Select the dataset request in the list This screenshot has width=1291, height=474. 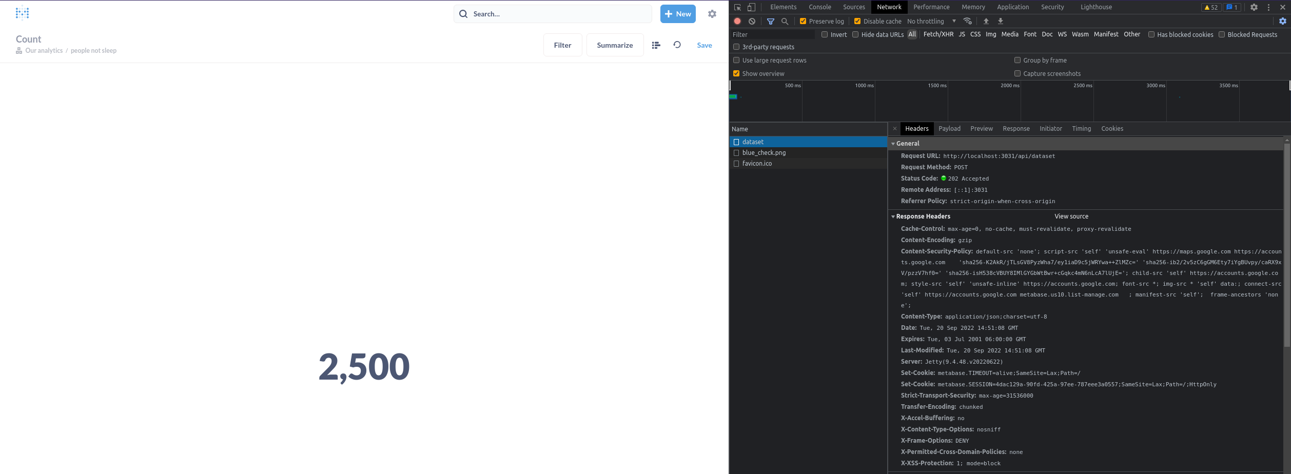point(752,142)
